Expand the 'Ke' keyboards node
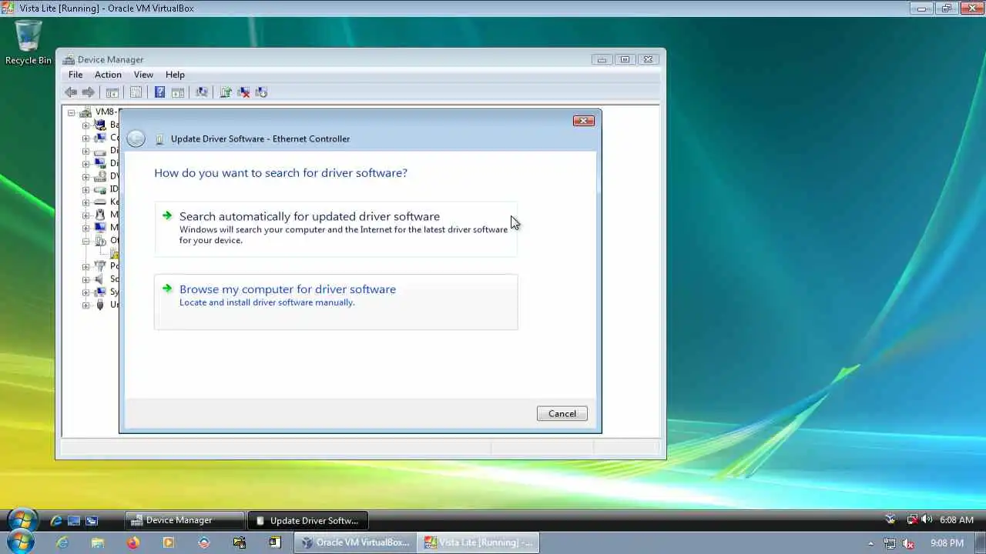The image size is (986, 554). click(86, 202)
